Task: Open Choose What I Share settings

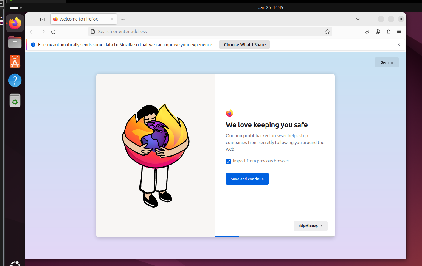Action: [x=244, y=45]
